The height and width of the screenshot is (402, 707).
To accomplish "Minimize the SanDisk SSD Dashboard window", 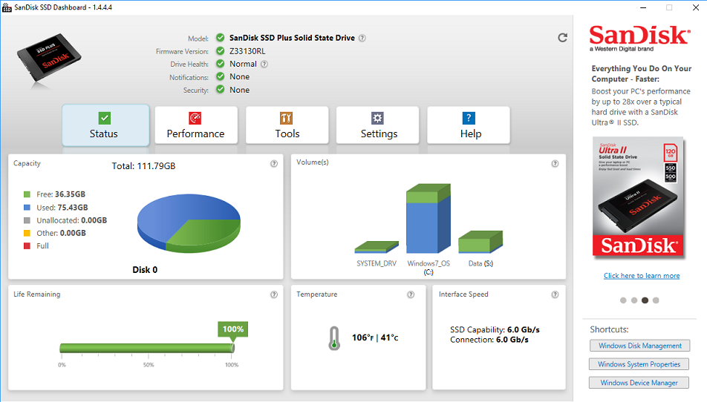I will 643,7.
